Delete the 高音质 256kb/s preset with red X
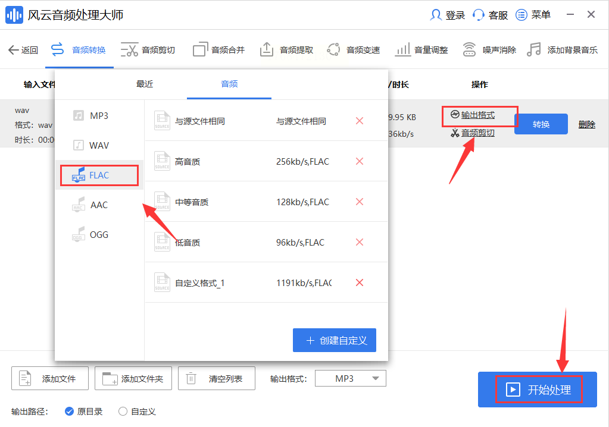Viewport: 609px width, 427px height. click(359, 161)
